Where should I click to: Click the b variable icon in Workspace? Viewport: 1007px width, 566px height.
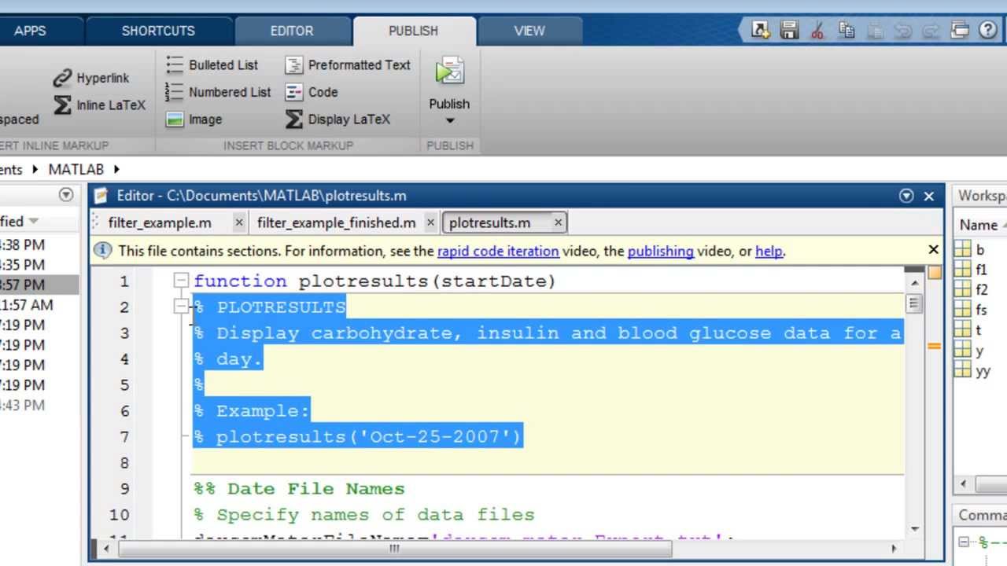coord(962,249)
